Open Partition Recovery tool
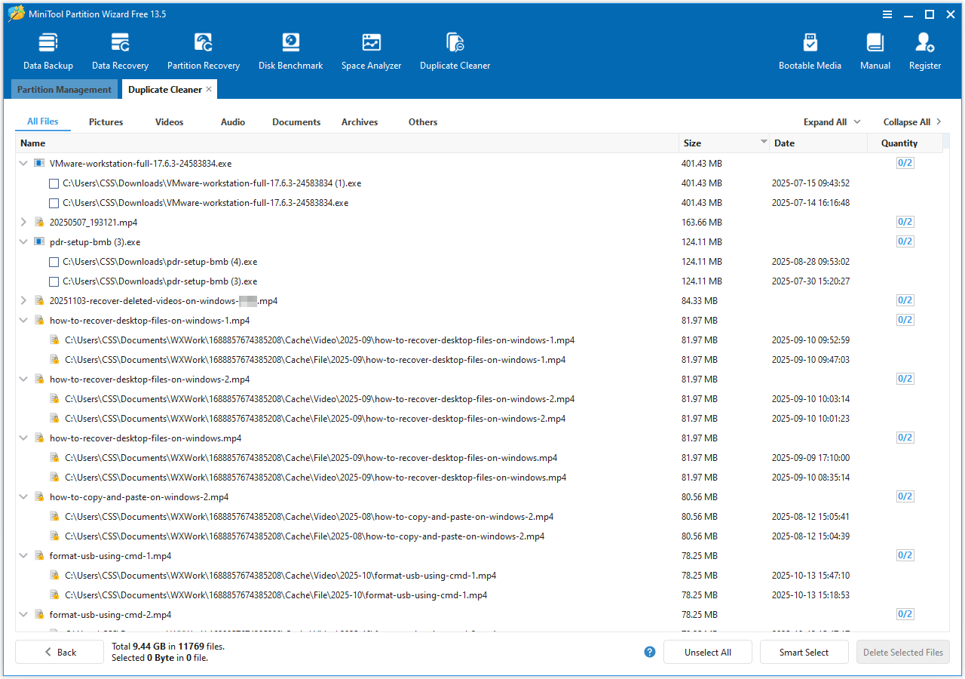 pyautogui.click(x=204, y=51)
